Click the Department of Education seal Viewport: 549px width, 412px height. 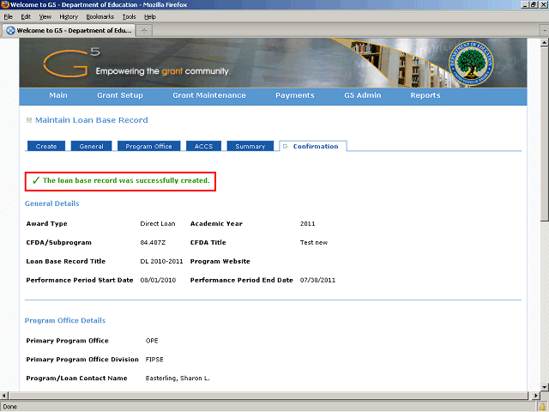(x=471, y=63)
